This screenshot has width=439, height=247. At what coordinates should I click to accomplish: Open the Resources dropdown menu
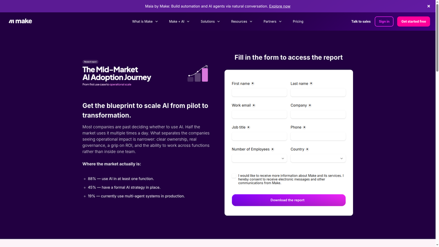(x=241, y=21)
